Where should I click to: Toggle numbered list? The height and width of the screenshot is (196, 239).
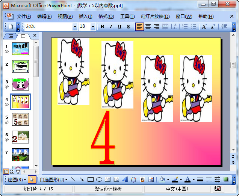pyautogui.click(x=185, y=27)
